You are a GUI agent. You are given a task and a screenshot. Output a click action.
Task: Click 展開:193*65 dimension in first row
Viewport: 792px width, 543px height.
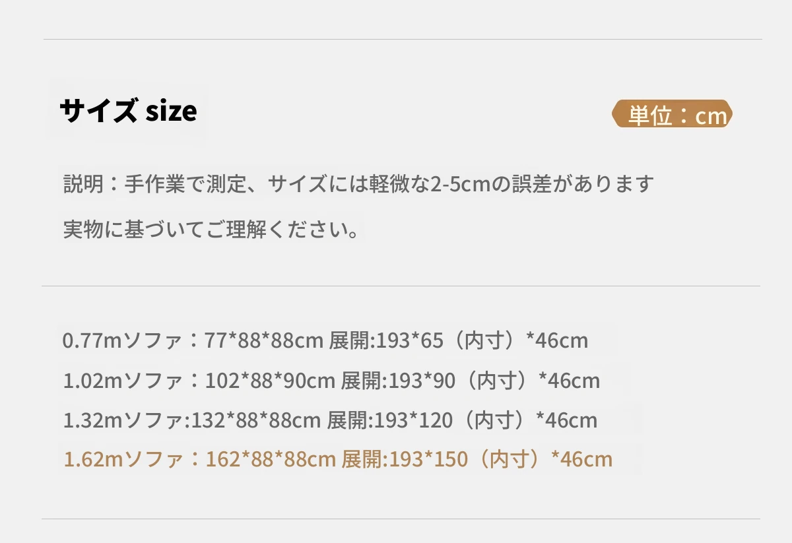(389, 340)
